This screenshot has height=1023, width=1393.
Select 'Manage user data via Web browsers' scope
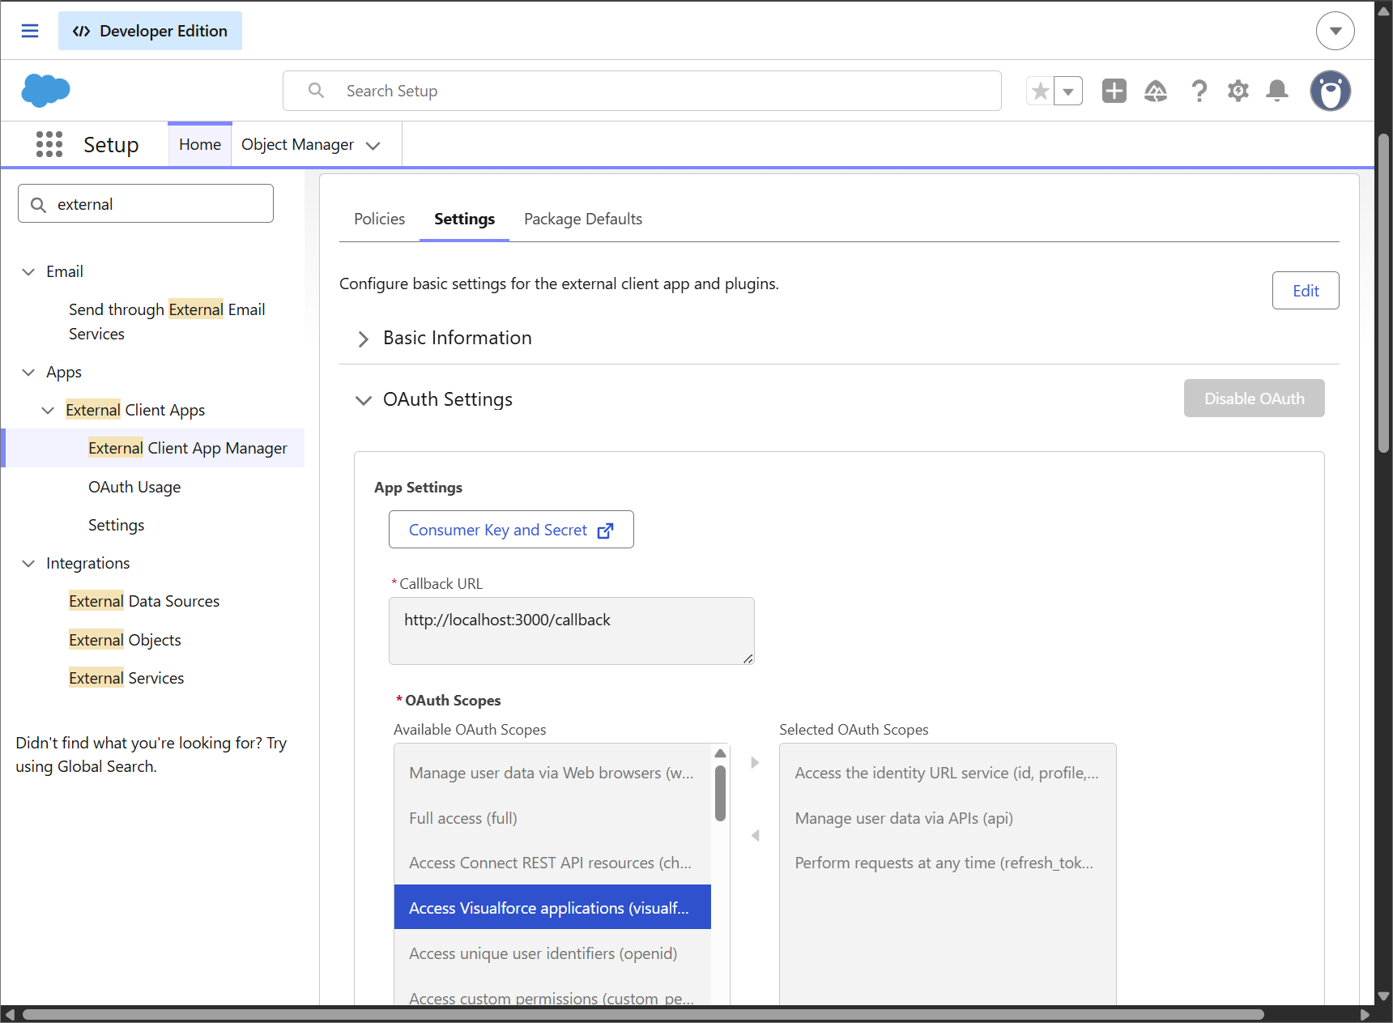552,773
